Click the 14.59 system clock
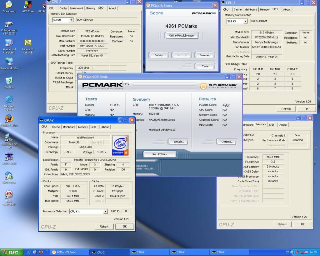320x256 pixels. 313,252
